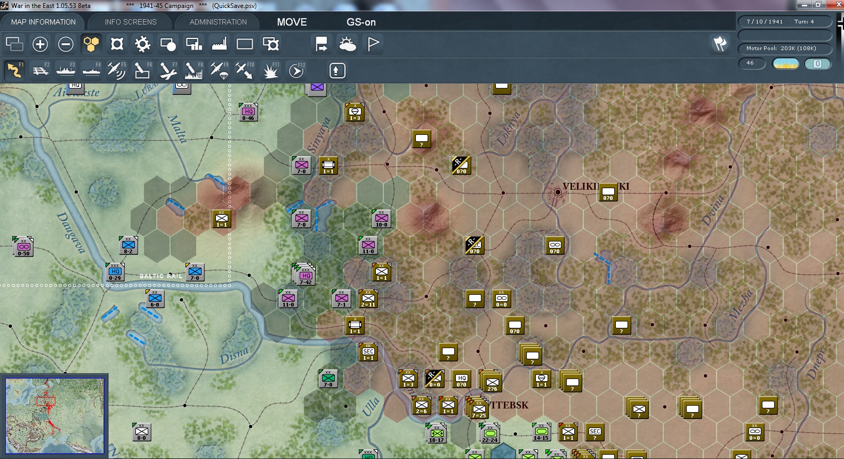This screenshot has width=844, height=459.
Task: Select the grey 8-0 unit counter
Action: pyautogui.click(x=142, y=432)
